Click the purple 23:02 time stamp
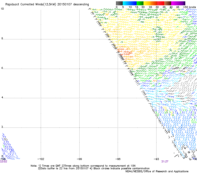 tap(4, 162)
